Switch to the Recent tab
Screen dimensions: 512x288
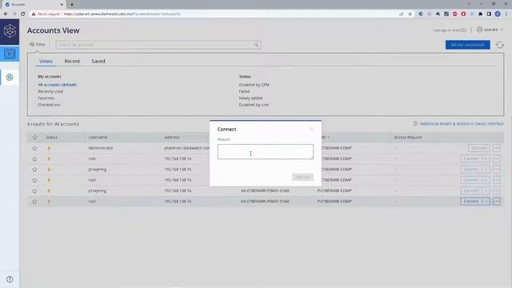72,61
